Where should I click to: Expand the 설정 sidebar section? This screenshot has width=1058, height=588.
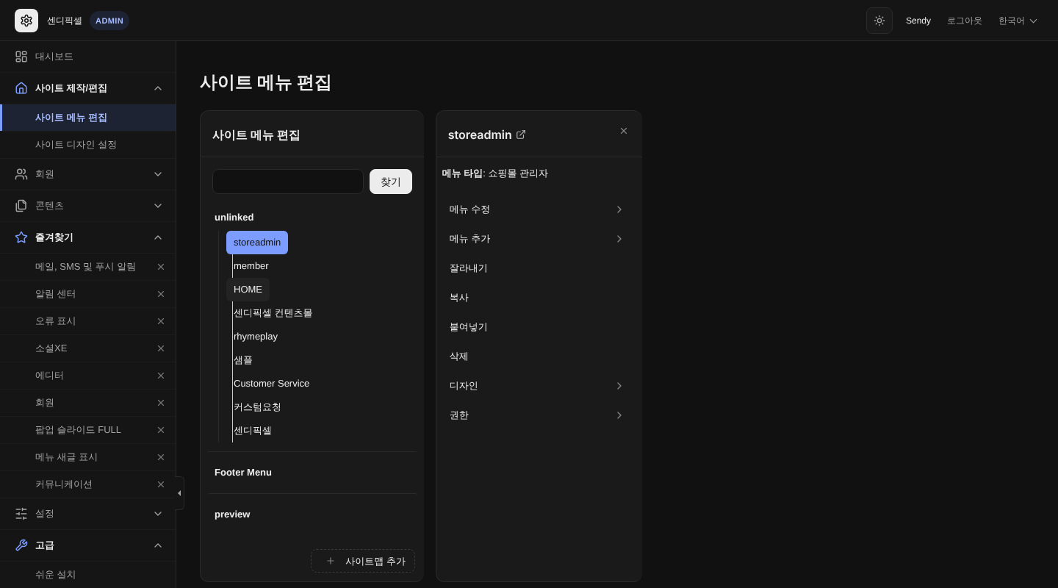point(87,514)
